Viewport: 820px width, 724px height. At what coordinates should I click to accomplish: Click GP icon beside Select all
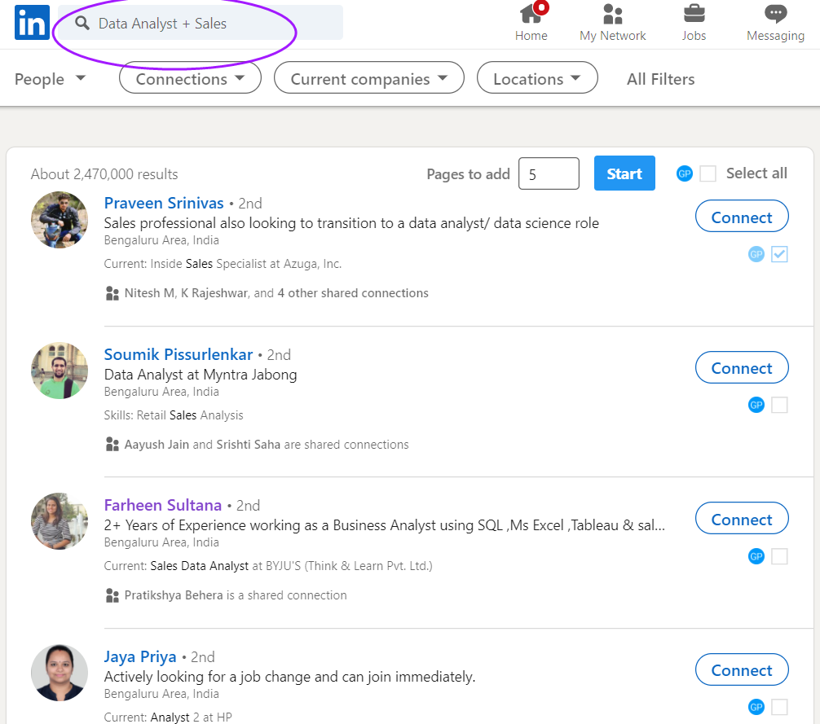[x=684, y=173]
